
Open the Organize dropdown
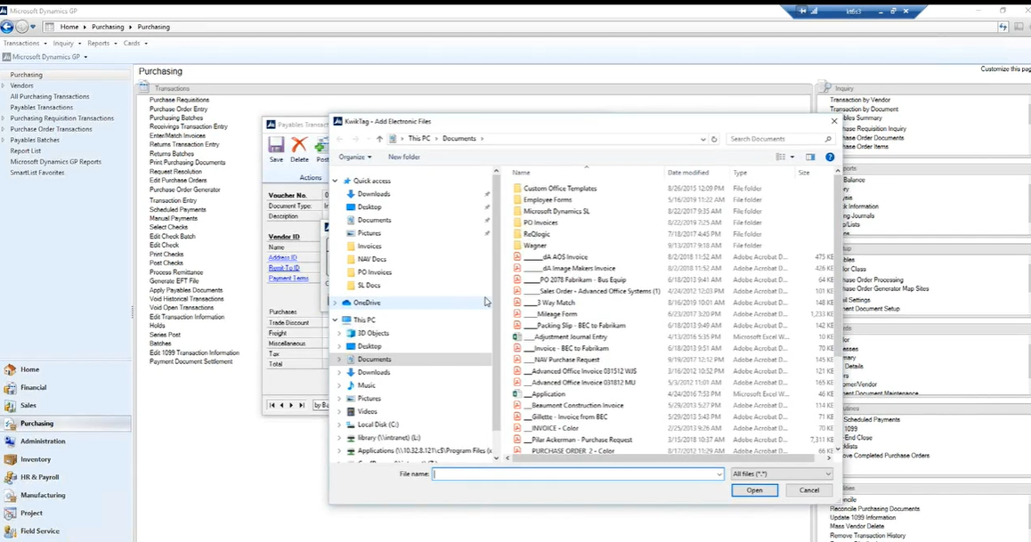tap(355, 157)
